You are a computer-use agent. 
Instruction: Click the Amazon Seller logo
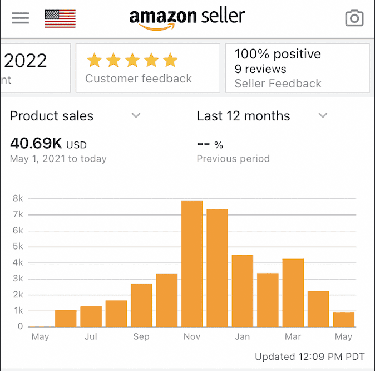(187, 19)
